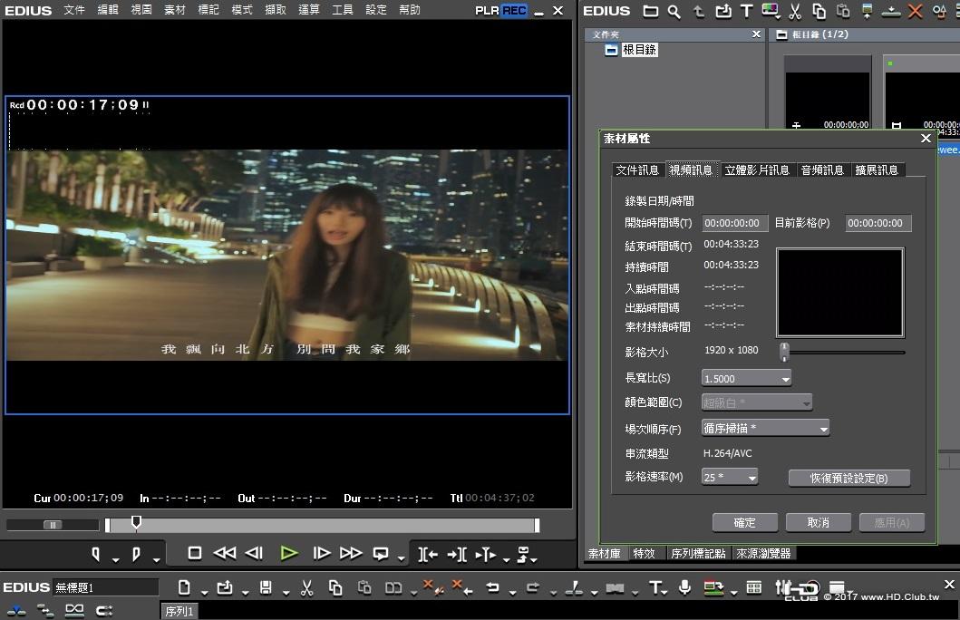This screenshot has height=620, width=960.
Task: Step forward one frame in the player
Action: coord(322,553)
